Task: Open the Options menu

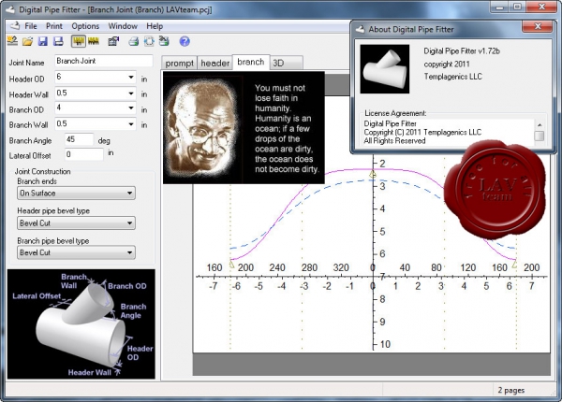Action: (85, 26)
